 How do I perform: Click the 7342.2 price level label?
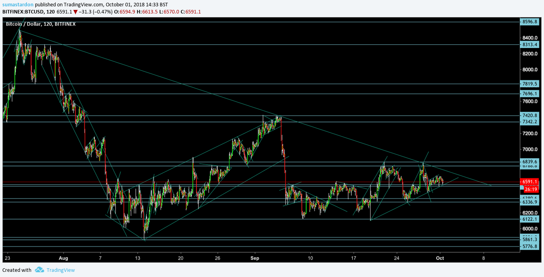click(530, 122)
